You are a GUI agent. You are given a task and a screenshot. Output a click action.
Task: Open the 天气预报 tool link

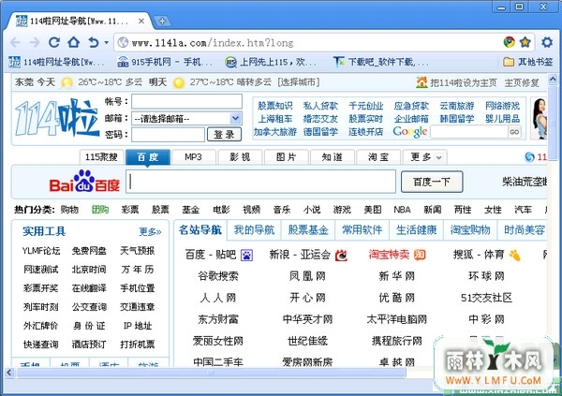[138, 251]
